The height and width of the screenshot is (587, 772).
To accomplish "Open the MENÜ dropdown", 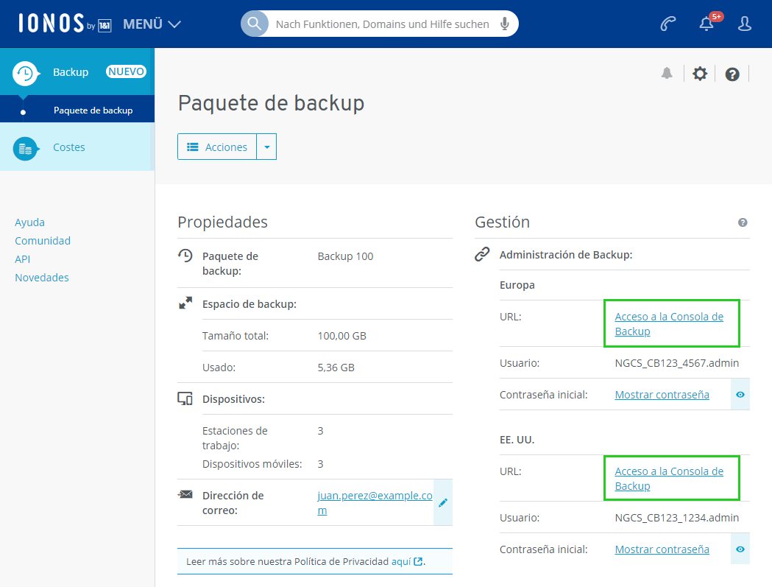I will pyautogui.click(x=152, y=24).
